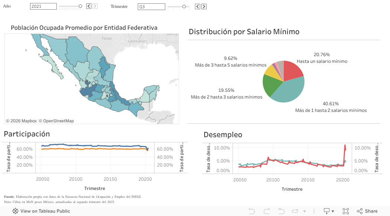The image size is (390, 216).
Task: Click the Revert (reset view) icon
Action: tap(282, 211)
